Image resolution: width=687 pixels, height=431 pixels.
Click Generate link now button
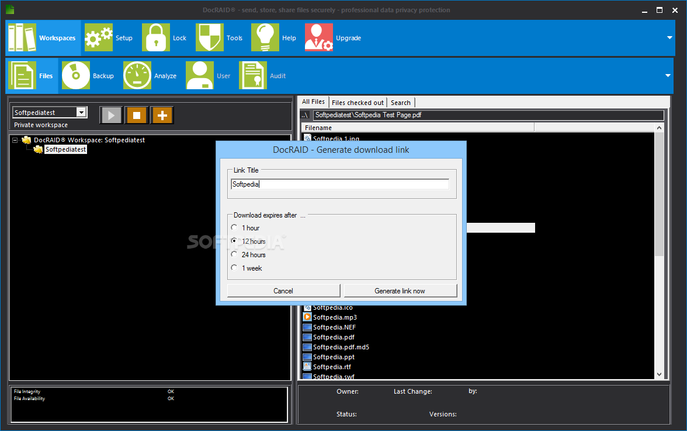pos(400,291)
